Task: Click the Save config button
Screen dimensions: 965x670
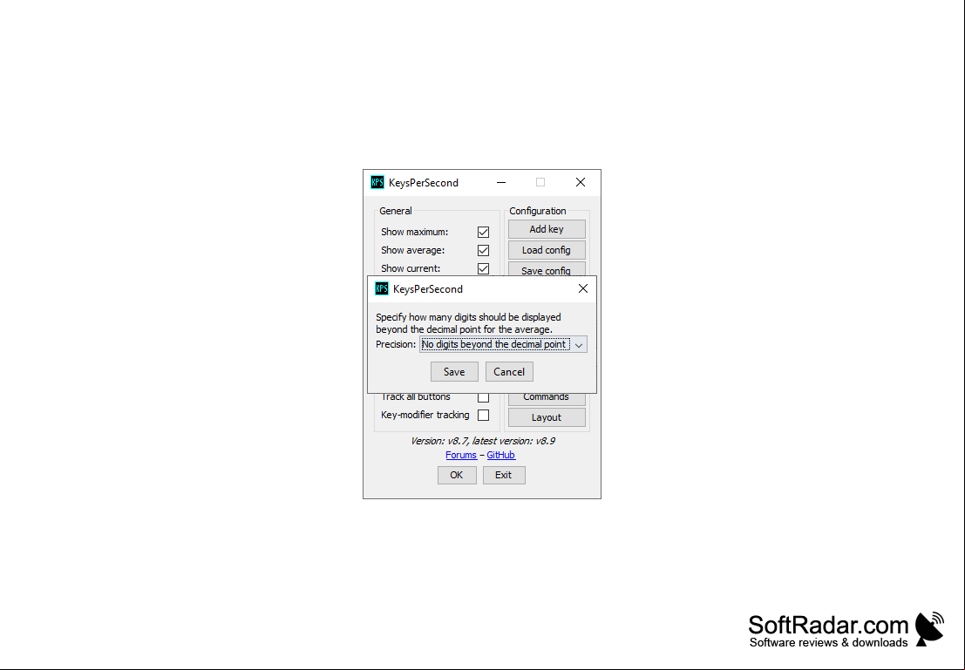Action: 547,269
